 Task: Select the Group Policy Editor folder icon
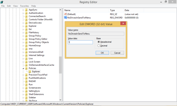26,39
